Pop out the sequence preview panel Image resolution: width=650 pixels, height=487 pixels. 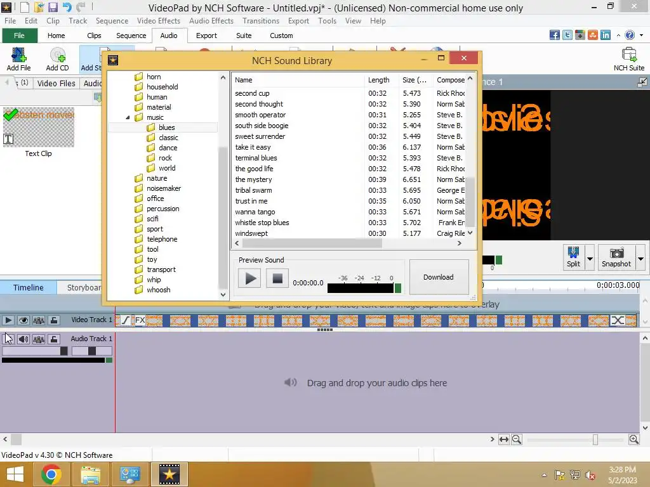click(642, 82)
